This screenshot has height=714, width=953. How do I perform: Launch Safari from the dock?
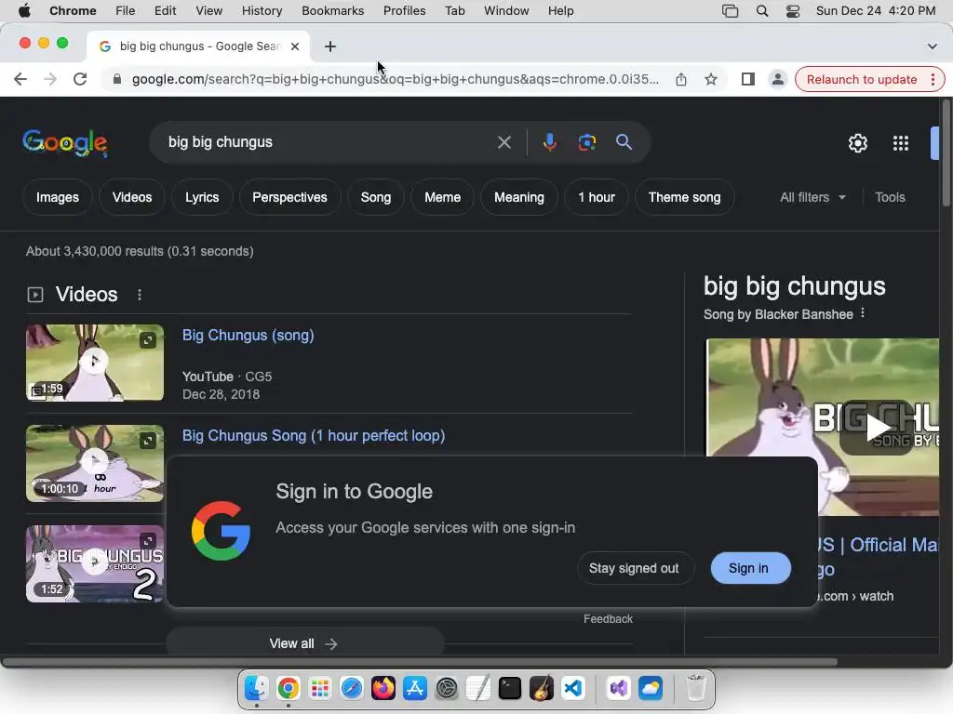click(351, 689)
